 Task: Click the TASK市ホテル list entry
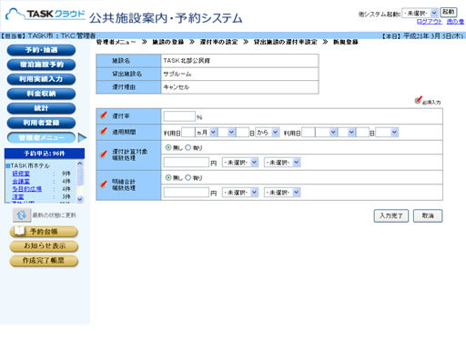pos(30,165)
